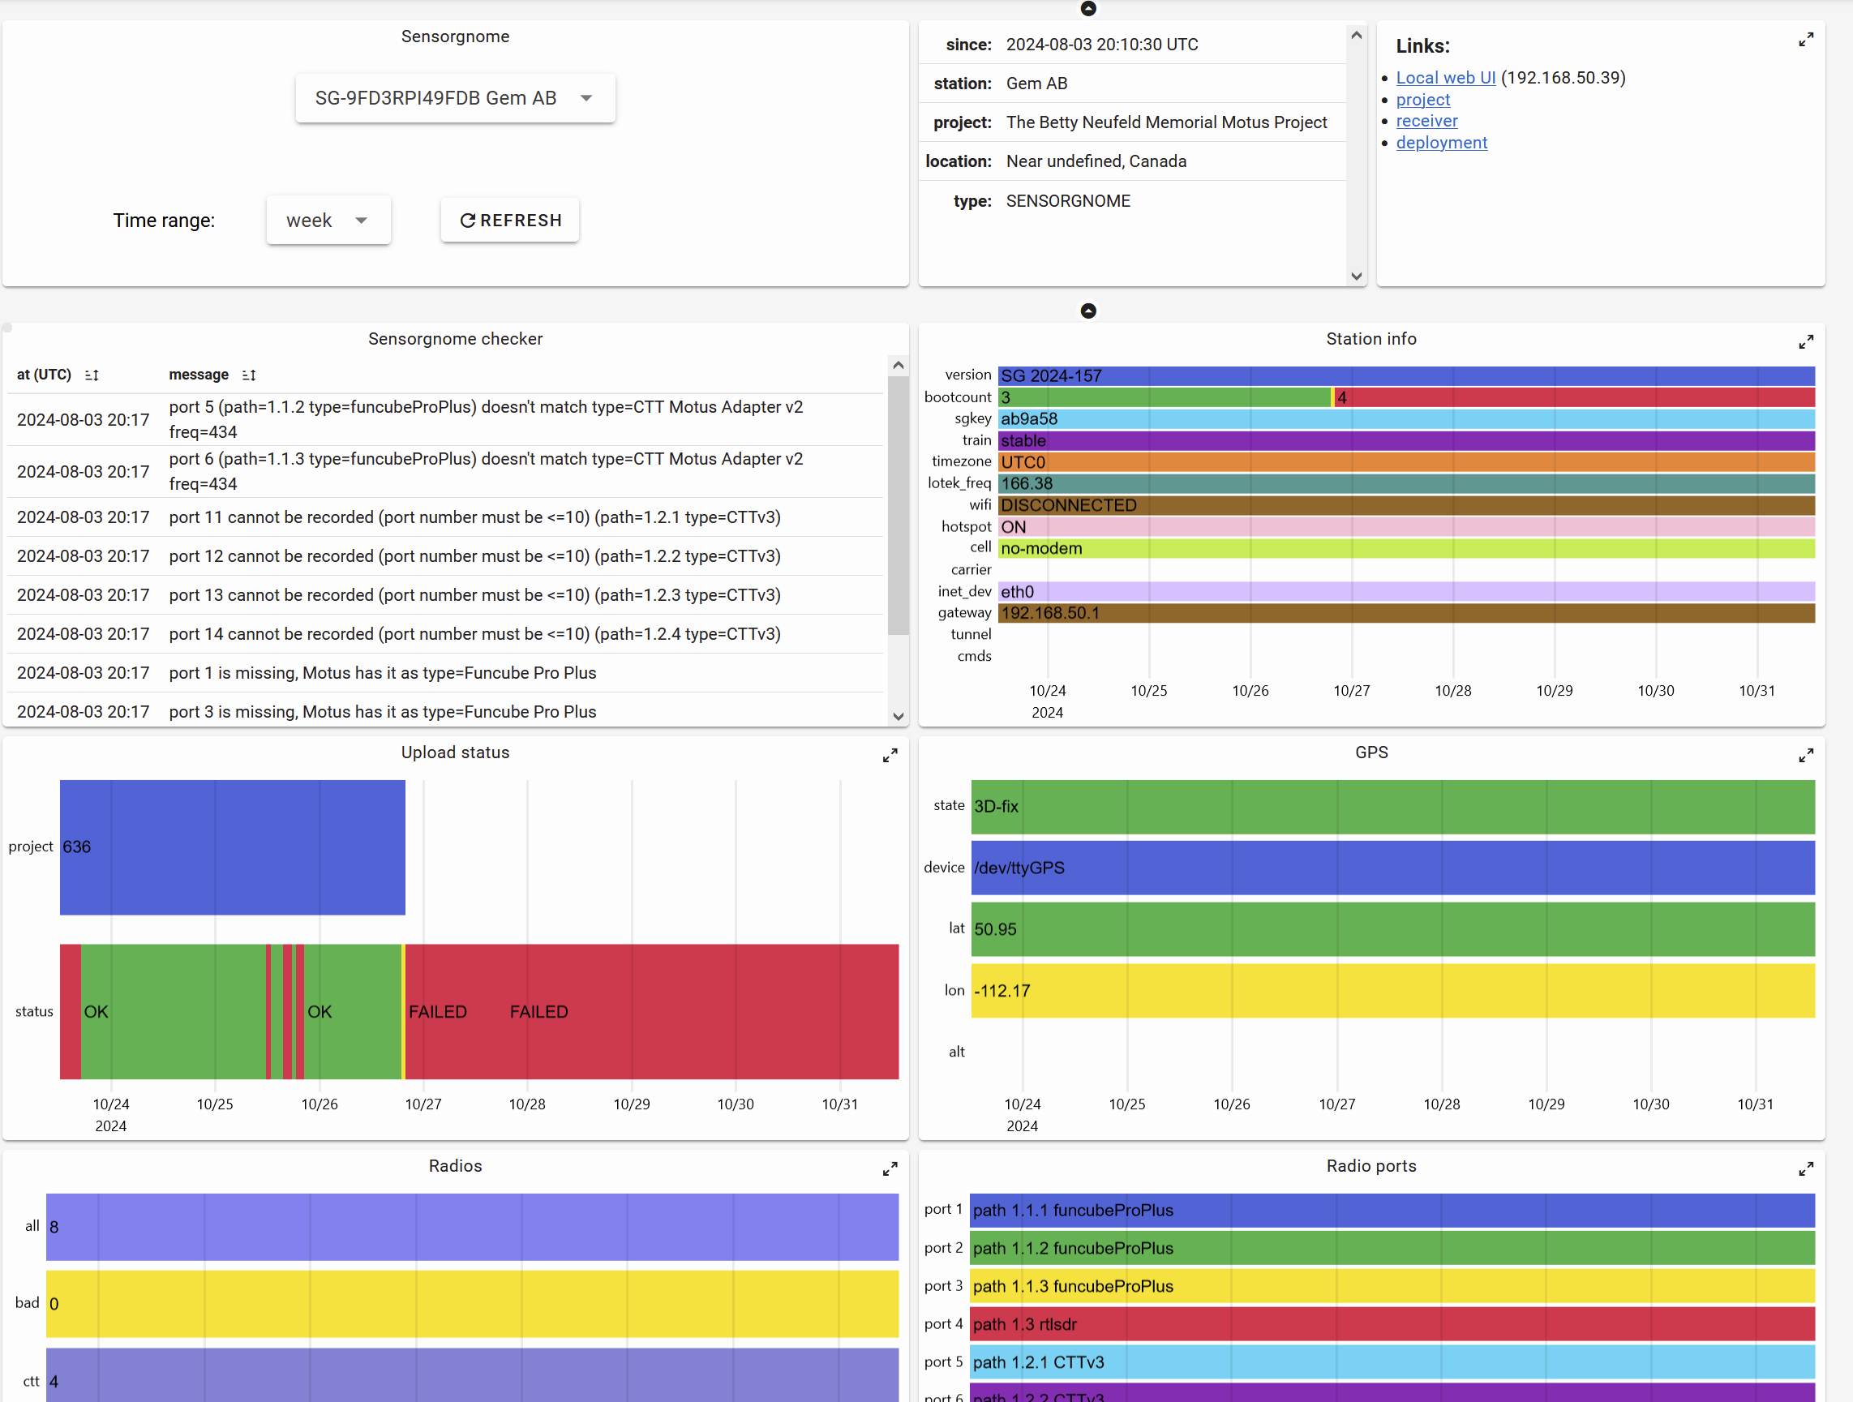The width and height of the screenshot is (1853, 1402).
Task: Expand the Links panel to fullscreen
Action: pos(1805,40)
